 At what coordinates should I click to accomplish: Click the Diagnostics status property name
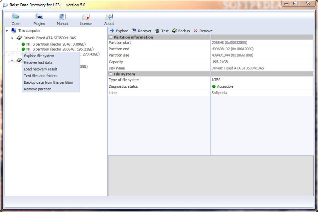(123, 86)
